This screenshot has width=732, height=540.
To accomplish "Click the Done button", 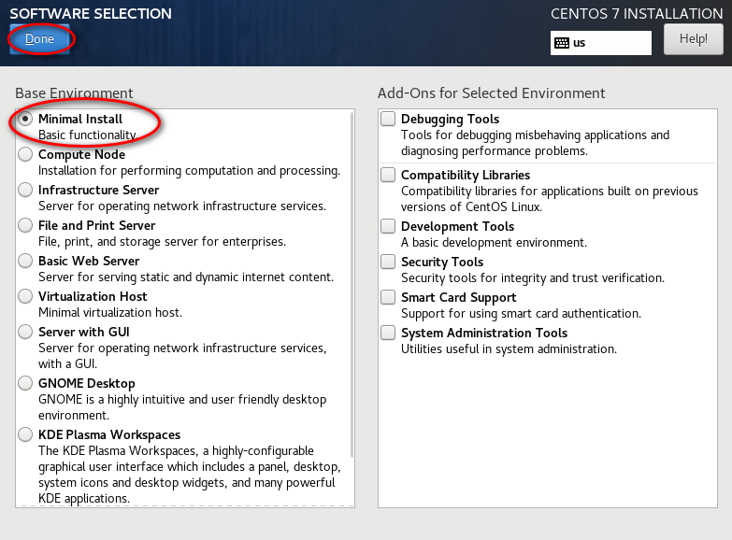I will (x=39, y=39).
